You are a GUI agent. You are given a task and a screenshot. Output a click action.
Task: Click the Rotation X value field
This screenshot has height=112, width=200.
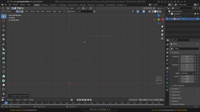coord(187,65)
